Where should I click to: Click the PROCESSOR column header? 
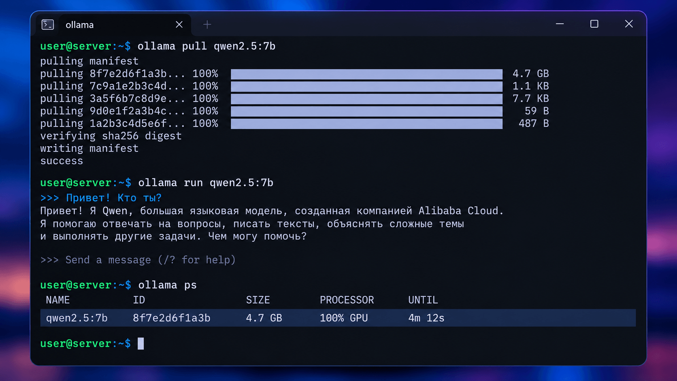(x=347, y=300)
